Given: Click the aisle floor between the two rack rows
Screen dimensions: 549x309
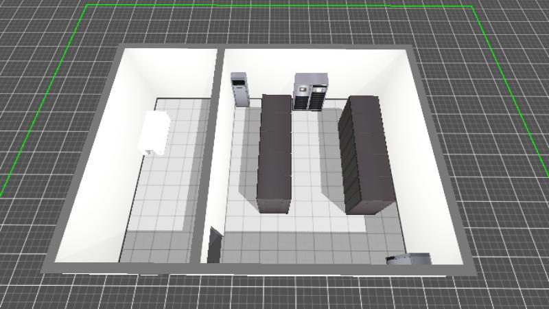Looking at the screenshot, I should pyautogui.click(x=316, y=165).
